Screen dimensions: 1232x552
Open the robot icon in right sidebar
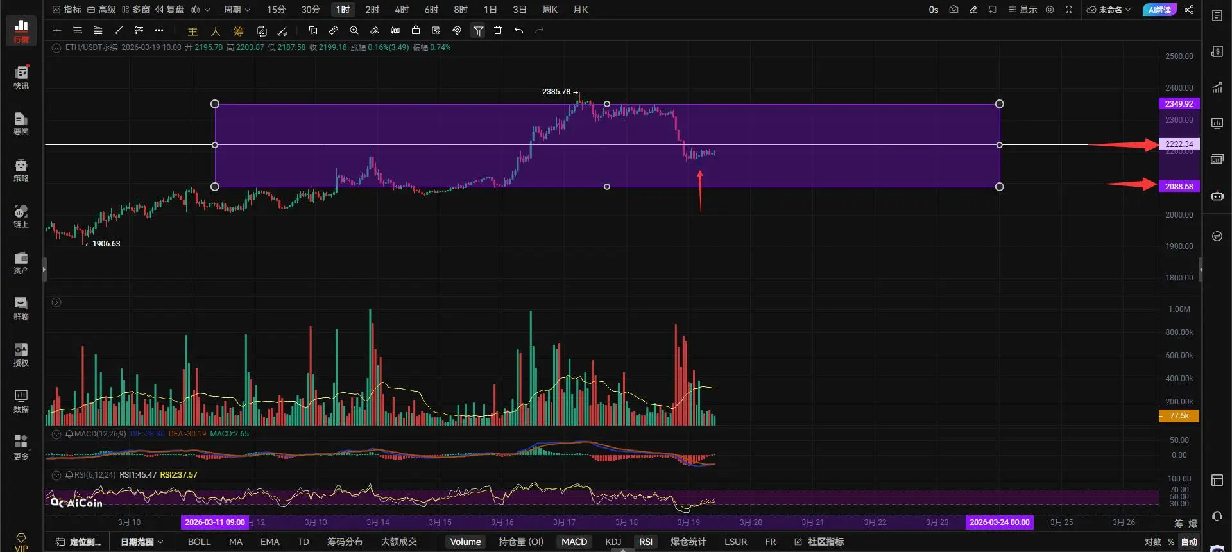click(1217, 196)
